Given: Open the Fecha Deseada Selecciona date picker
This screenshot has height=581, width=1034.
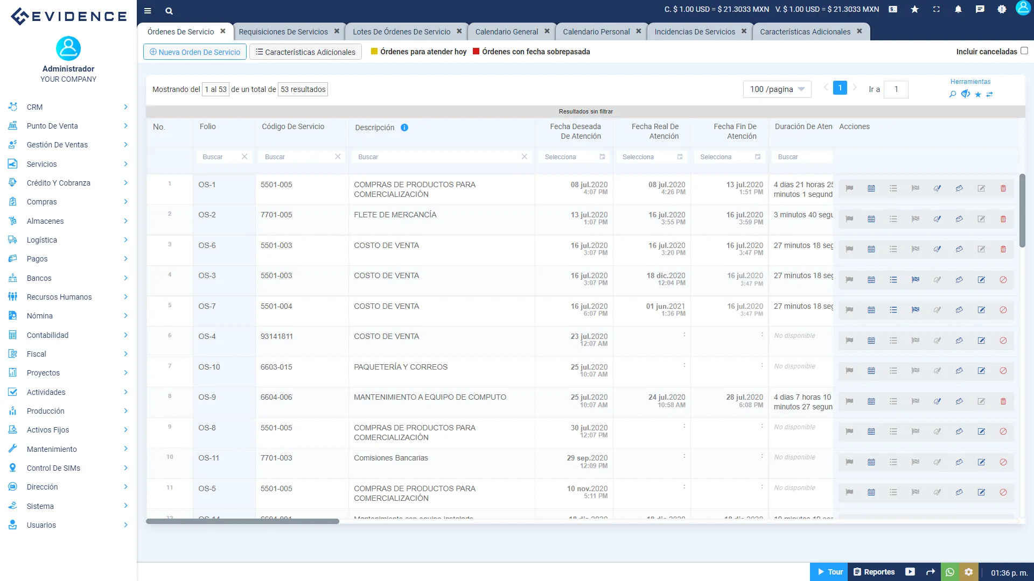Looking at the screenshot, I should (x=574, y=157).
